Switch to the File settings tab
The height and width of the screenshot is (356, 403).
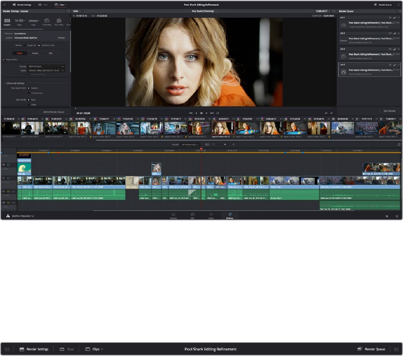click(x=50, y=52)
